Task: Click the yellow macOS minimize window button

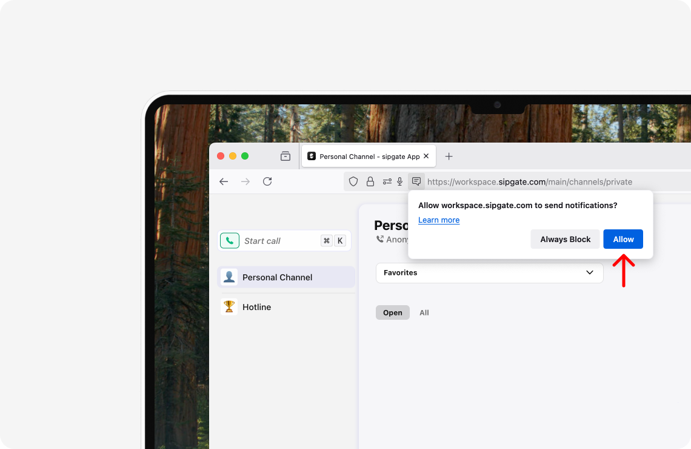Action: [x=233, y=156]
